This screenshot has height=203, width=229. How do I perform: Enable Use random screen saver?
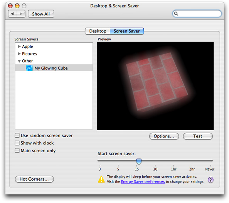coord(17,136)
